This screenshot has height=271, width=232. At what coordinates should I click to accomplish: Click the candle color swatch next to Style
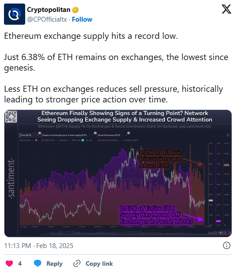click(x=36, y=140)
